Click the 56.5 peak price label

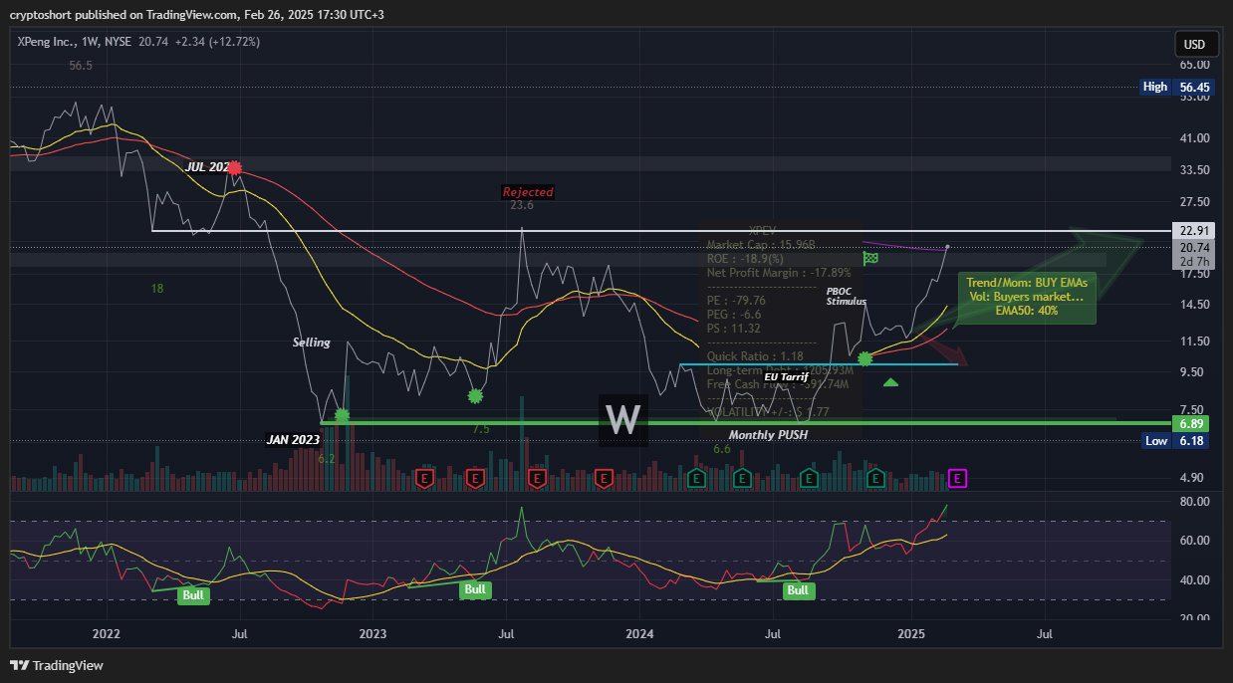click(x=81, y=65)
